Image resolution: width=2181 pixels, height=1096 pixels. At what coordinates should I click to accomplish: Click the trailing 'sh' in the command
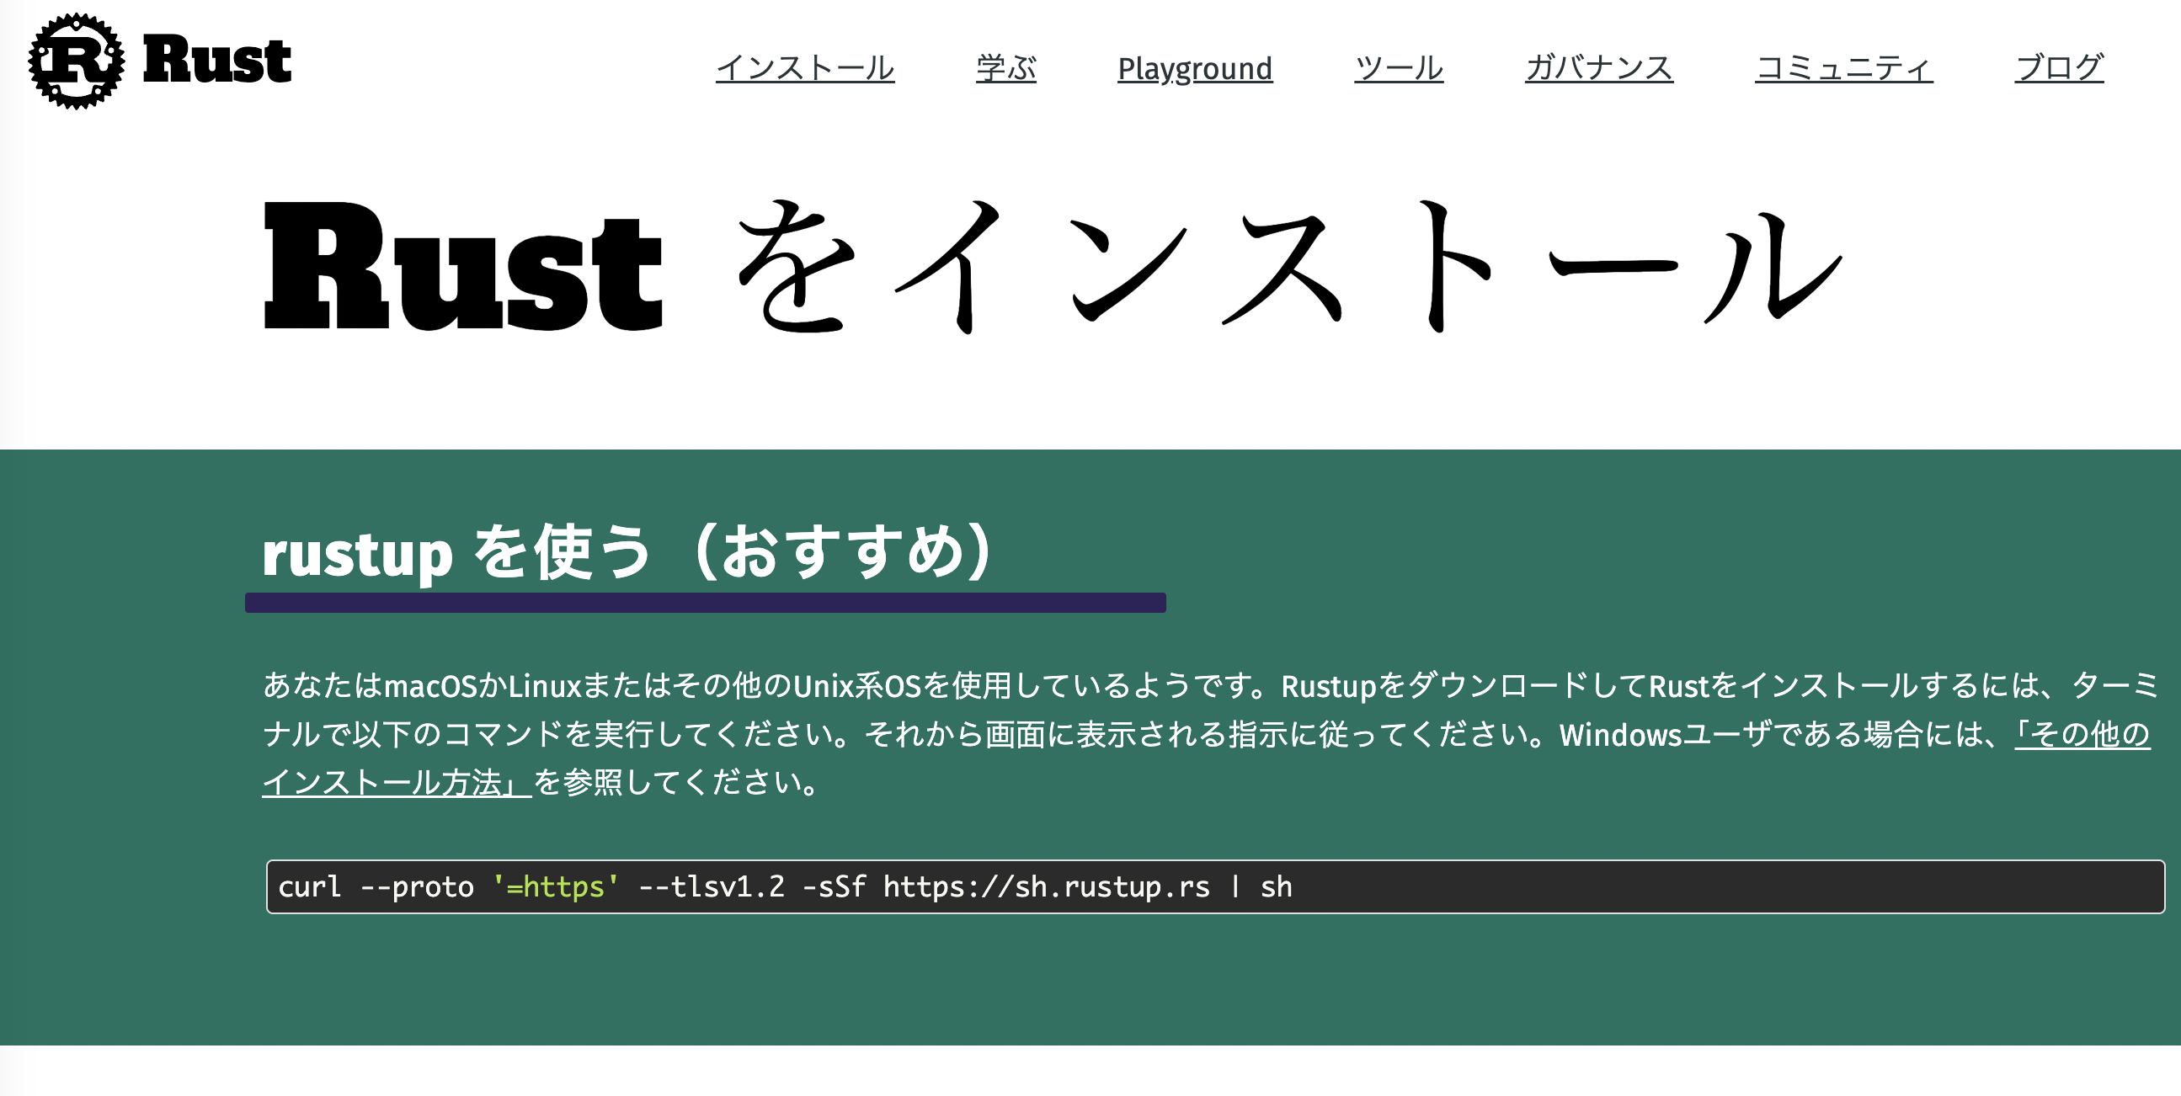(x=1276, y=887)
